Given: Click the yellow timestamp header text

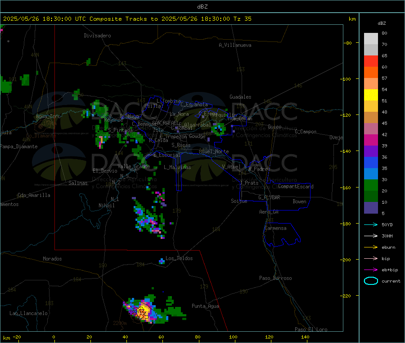Looking at the screenshot, I should 127,19.
